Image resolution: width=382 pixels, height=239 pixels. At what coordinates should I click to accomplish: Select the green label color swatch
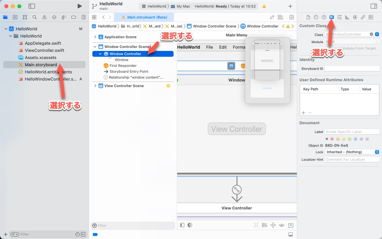point(350,139)
